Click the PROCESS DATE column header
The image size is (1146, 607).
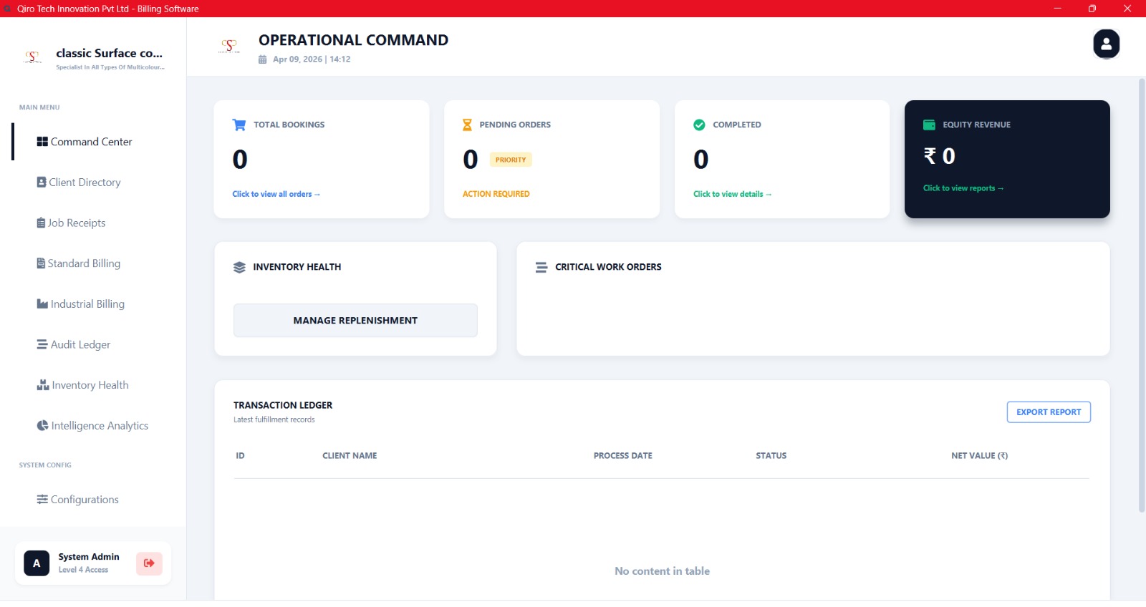click(623, 456)
